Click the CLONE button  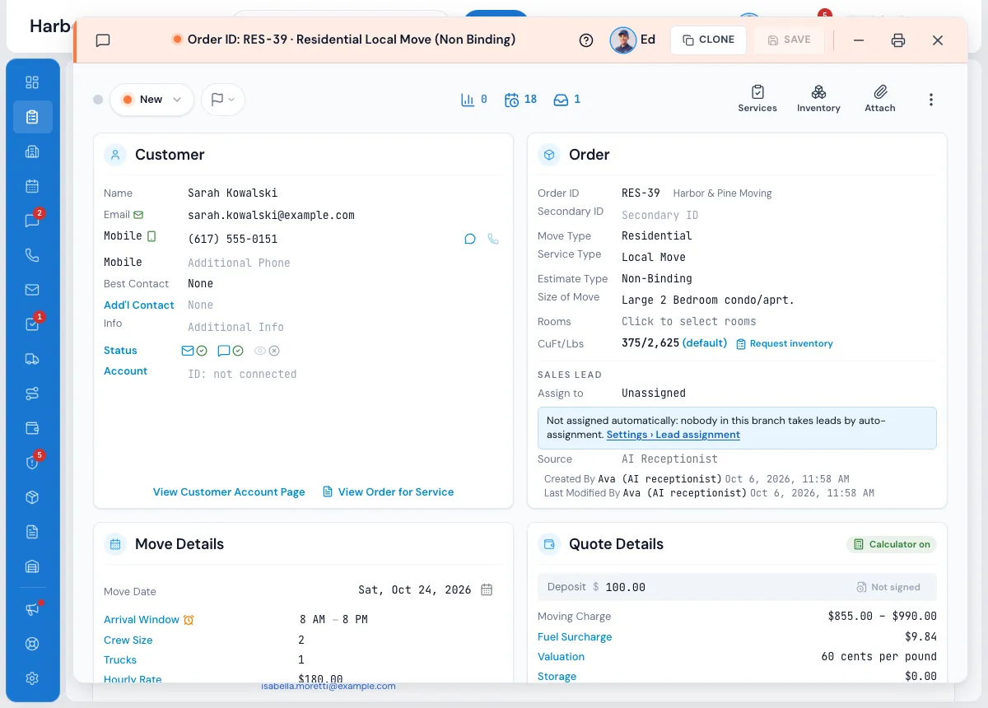click(708, 40)
